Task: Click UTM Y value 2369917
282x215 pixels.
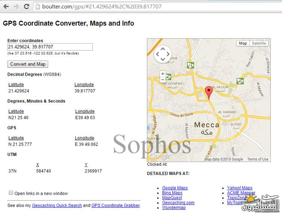Action: click(x=93, y=171)
